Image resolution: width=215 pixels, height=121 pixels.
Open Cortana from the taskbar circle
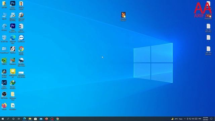[13, 119]
